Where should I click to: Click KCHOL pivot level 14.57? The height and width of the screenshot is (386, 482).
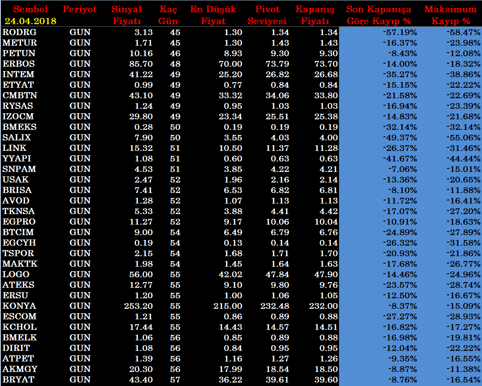coord(278,327)
